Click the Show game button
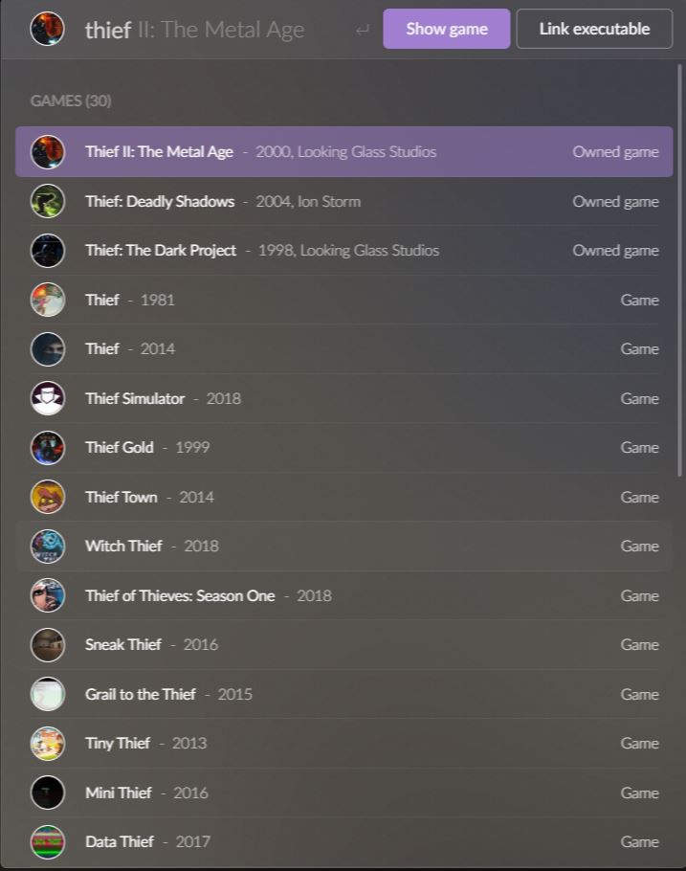The height and width of the screenshot is (871, 686). click(447, 29)
